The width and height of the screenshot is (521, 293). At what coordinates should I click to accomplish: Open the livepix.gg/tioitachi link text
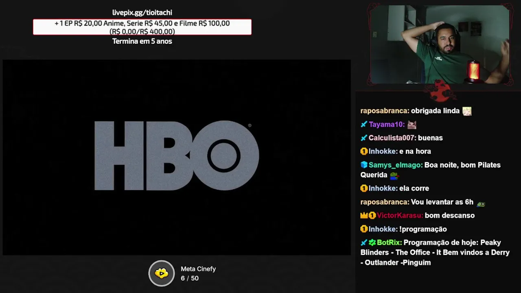tap(142, 13)
